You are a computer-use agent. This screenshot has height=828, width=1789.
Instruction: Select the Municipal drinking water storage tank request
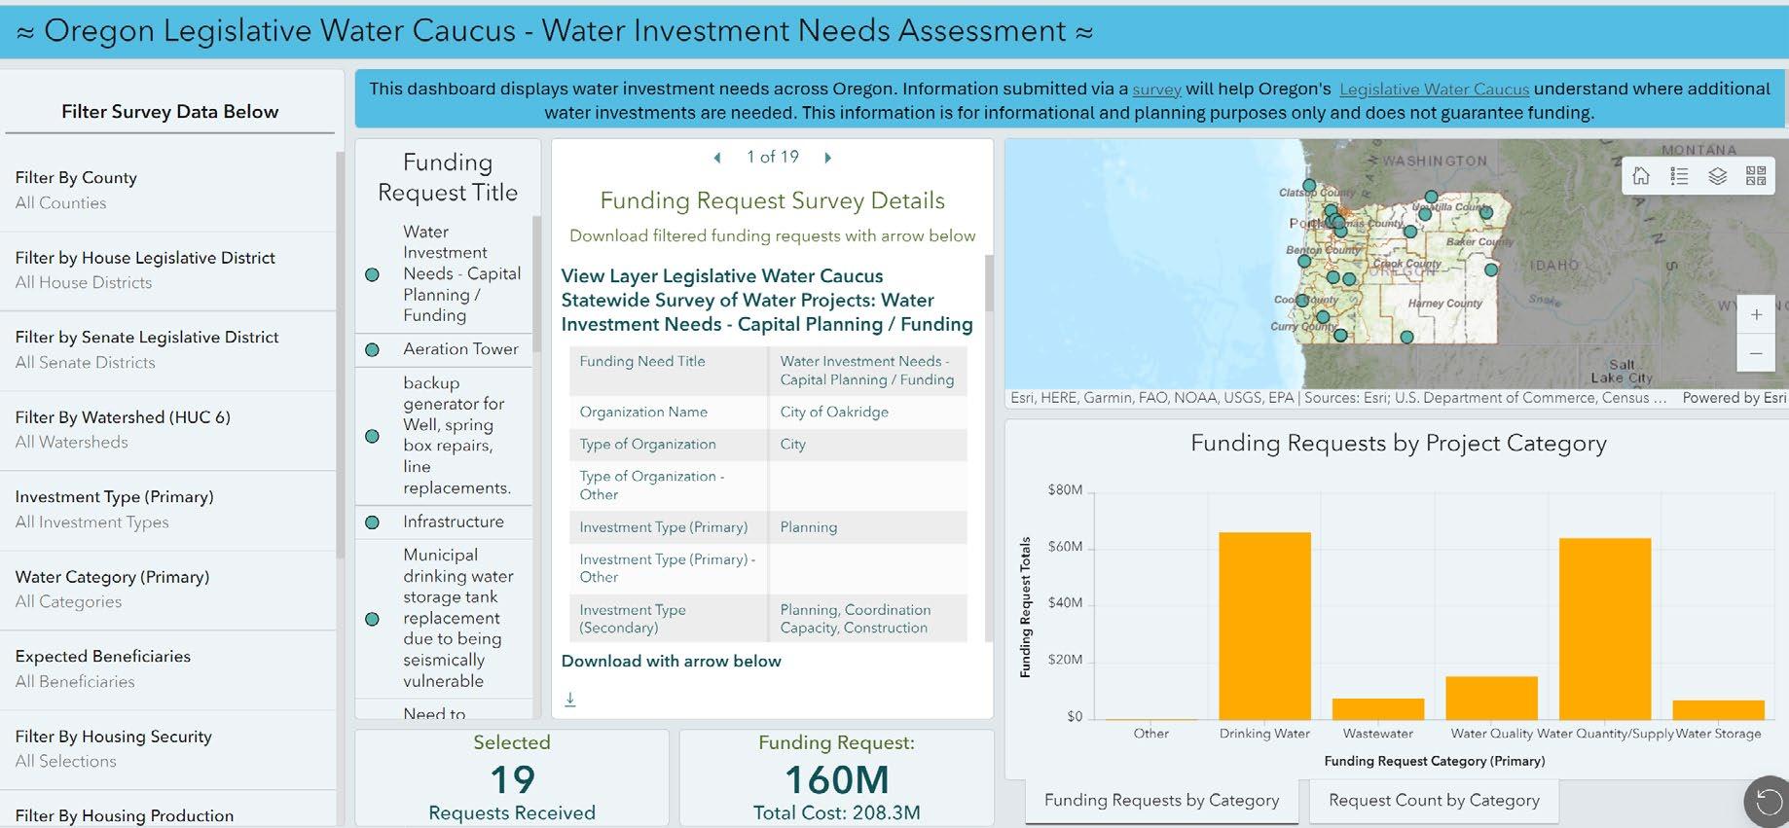(x=457, y=618)
